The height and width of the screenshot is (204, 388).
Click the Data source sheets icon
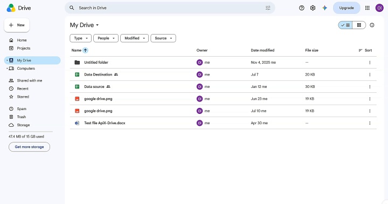tap(77, 87)
